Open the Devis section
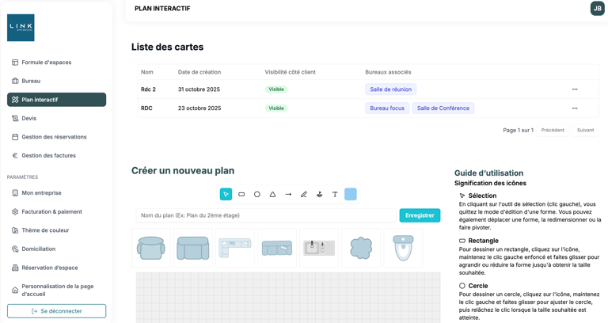Image resolution: width=608 pixels, height=323 pixels. (x=57, y=118)
